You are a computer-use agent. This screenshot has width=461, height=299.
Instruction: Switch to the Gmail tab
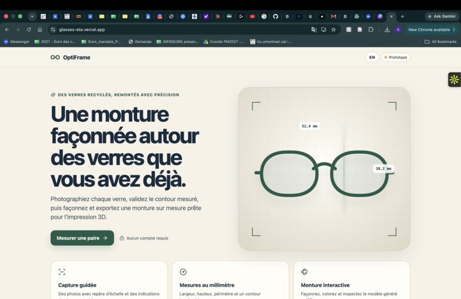click(x=333, y=17)
